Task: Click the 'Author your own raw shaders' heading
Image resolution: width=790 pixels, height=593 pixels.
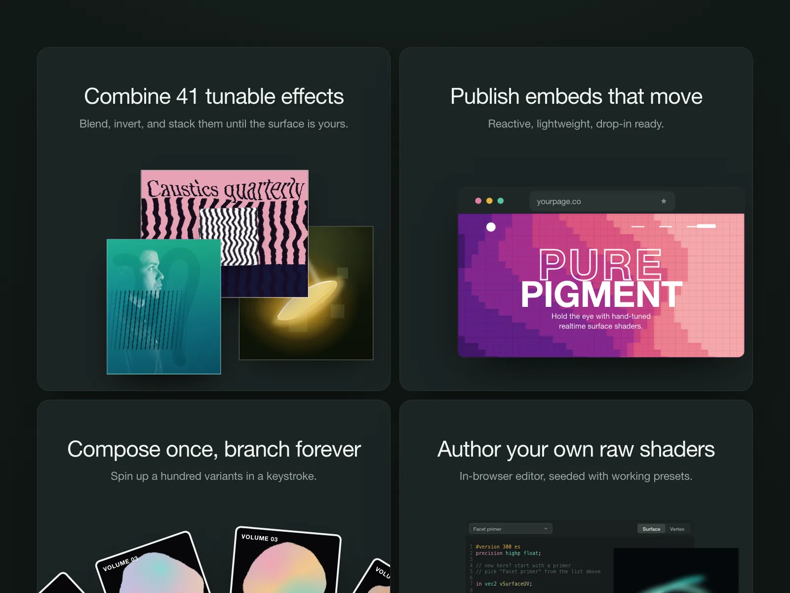Action: (576, 449)
